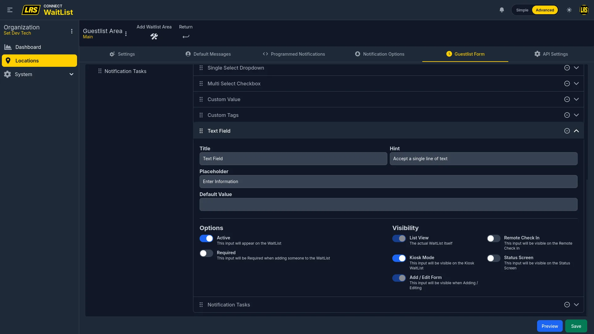Screen dimensions: 594x334
Task: Grab the bottom Notification Tasks row drag handle
Action: (x=201, y=305)
